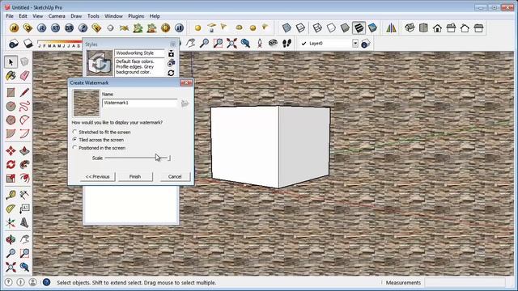The image size is (518, 291).
Task: Pick the Protractor tool
Action: [x=11, y=209]
